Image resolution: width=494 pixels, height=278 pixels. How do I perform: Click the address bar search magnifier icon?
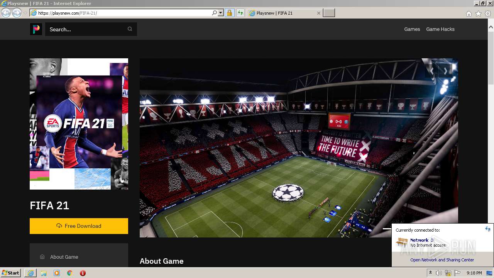point(215,13)
